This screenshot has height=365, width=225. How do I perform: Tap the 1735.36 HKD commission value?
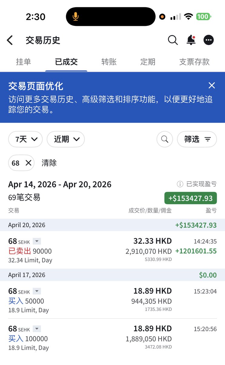pos(158,309)
